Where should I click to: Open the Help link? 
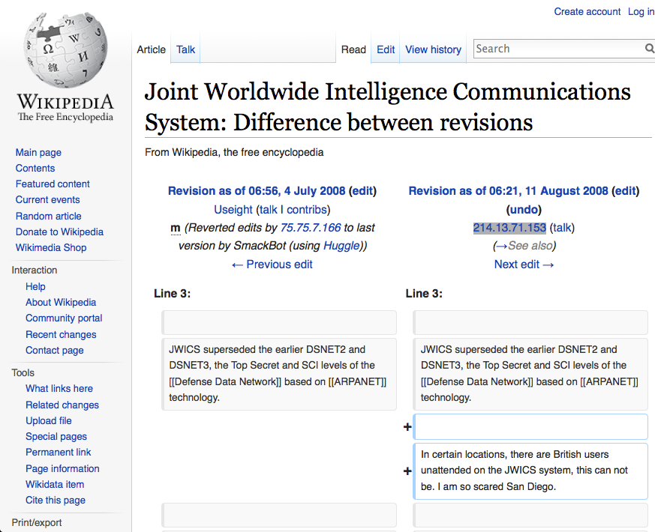pyautogui.click(x=35, y=287)
